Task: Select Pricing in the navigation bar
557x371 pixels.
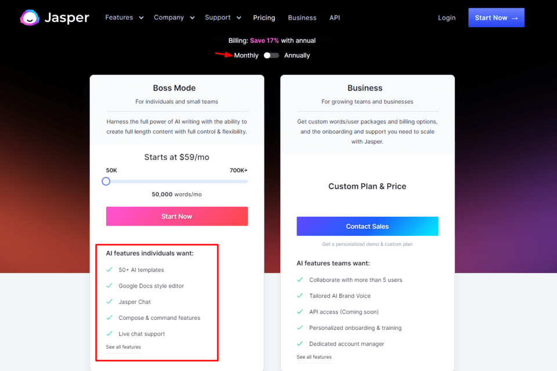Action: point(264,17)
